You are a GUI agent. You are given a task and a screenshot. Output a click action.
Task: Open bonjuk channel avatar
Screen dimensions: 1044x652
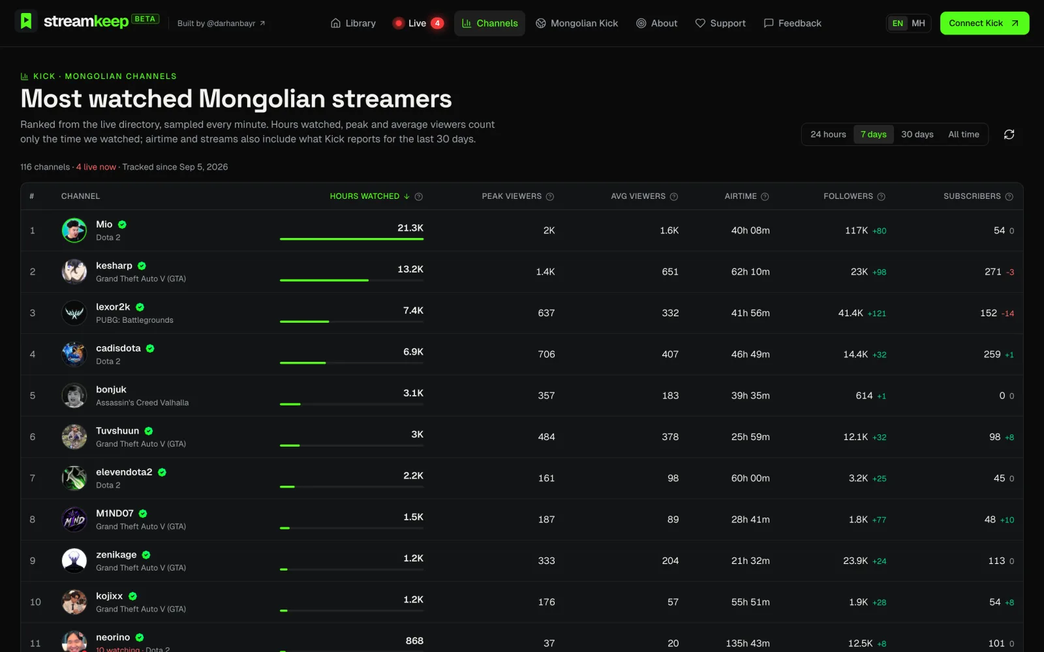[74, 396]
